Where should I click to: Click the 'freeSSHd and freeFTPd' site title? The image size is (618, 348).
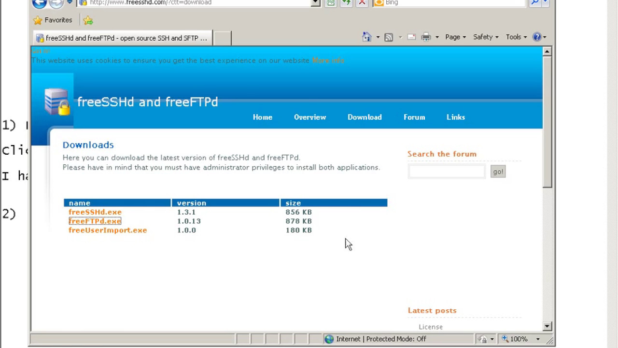pos(148,102)
